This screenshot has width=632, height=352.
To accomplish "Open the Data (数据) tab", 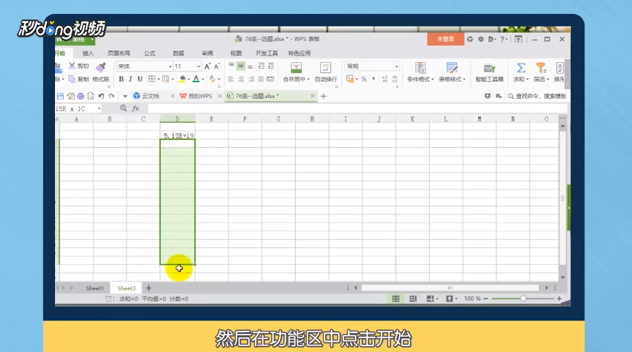I will [178, 53].
